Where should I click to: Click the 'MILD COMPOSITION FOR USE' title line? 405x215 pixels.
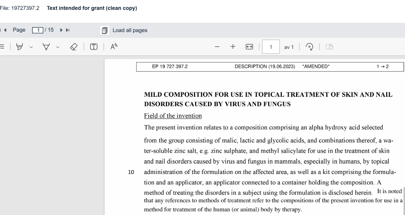268,94
